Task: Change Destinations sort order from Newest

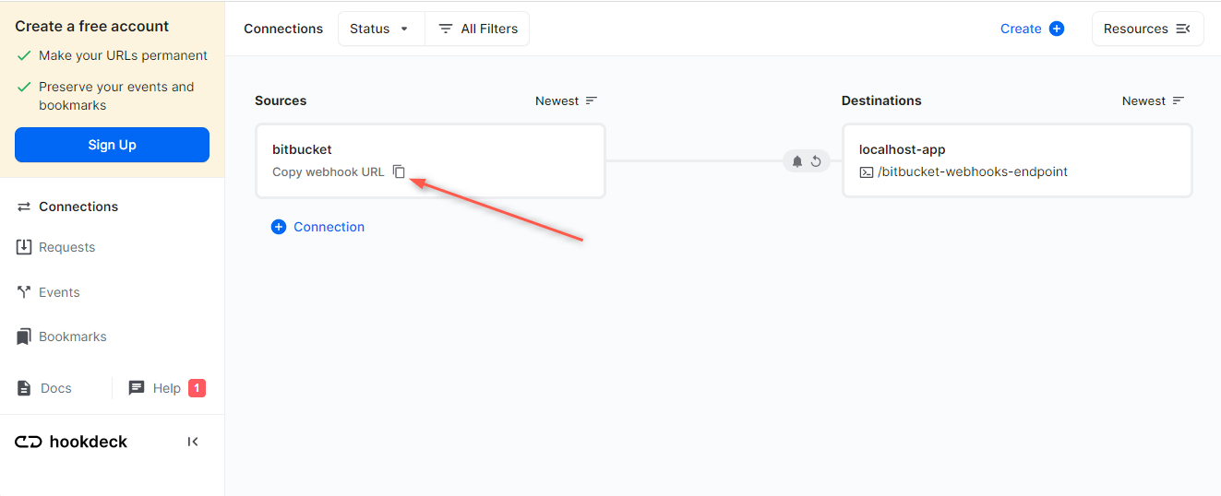Action: click(x=1154, y=100)
